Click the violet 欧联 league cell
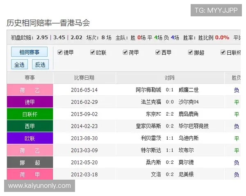Screen dimensions: 246x196 coord(30,138)
